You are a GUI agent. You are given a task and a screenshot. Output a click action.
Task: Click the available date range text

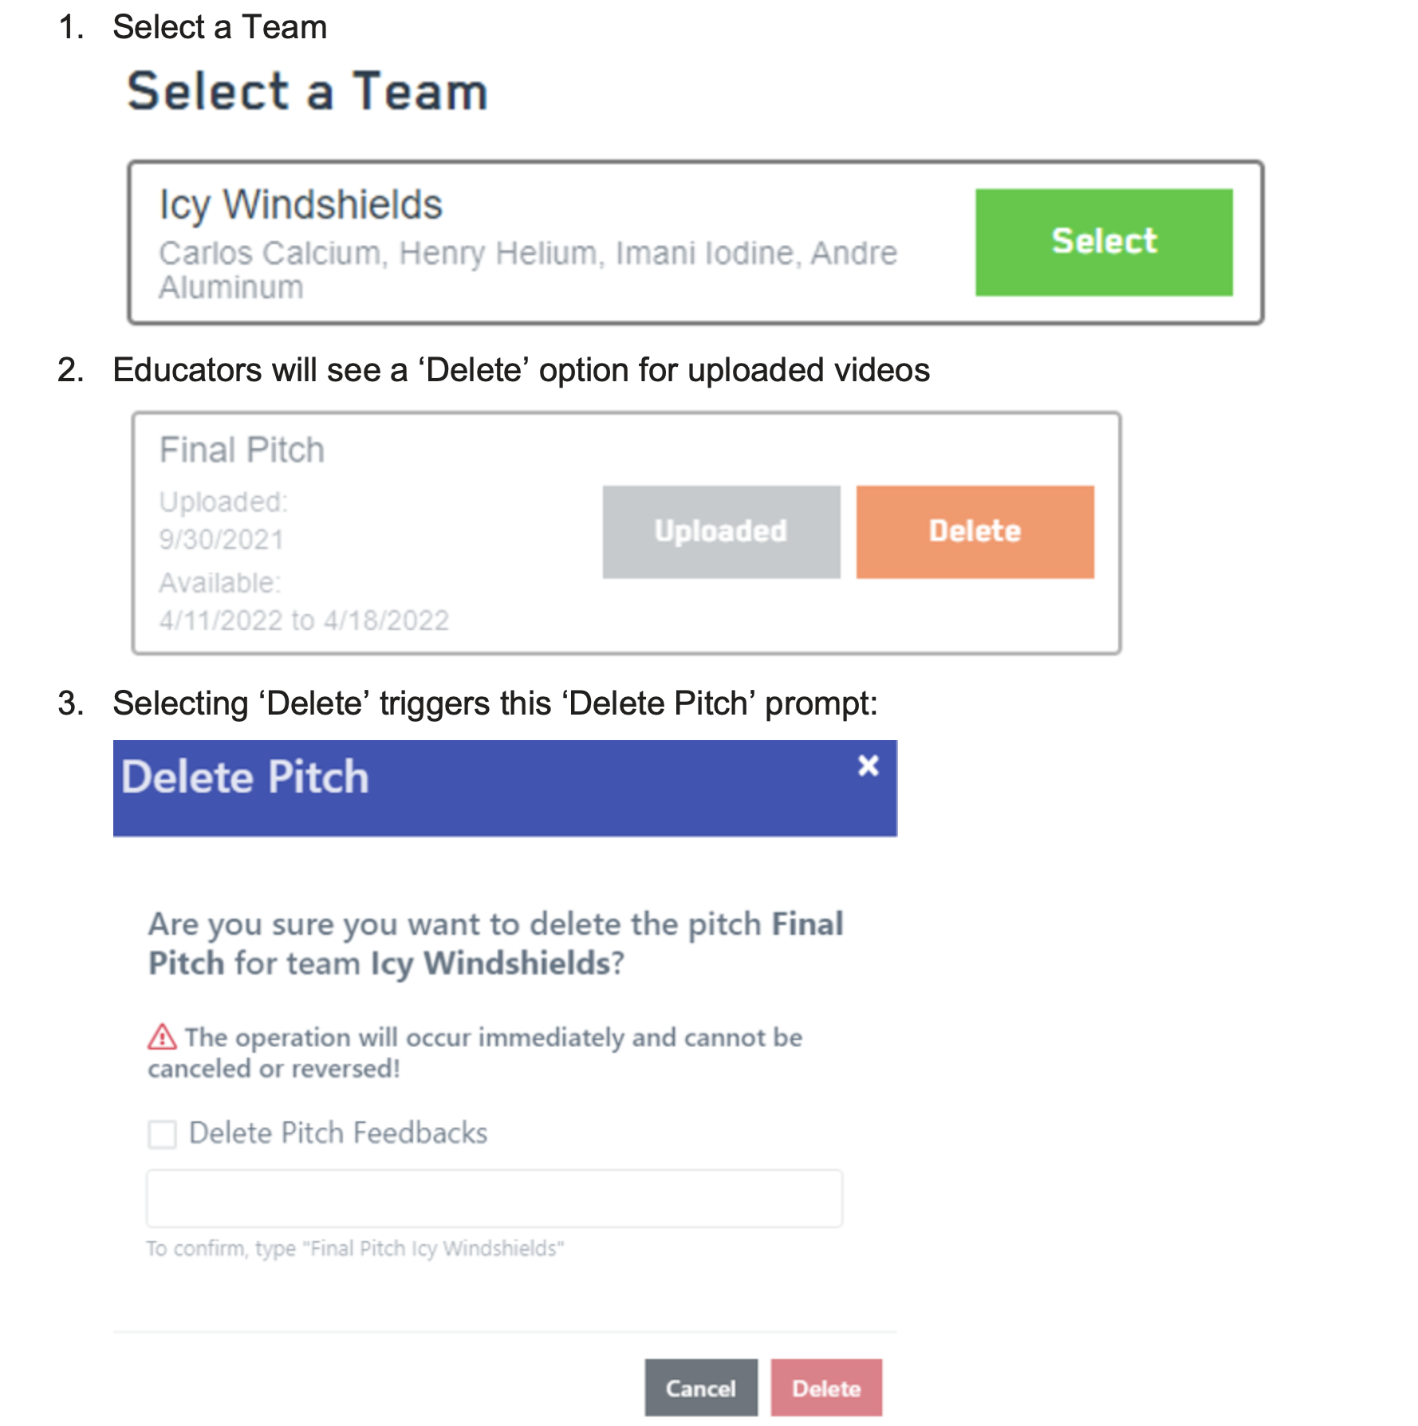304,620
